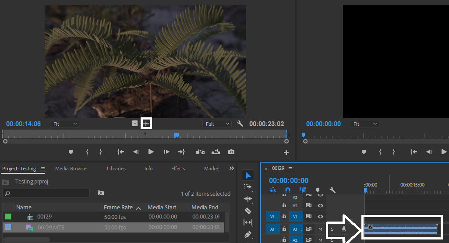Select the 00129 sequence tab in the timeline
Image resolution: width=449 pixels, height=243 pixels.
[x=278, y=168]
